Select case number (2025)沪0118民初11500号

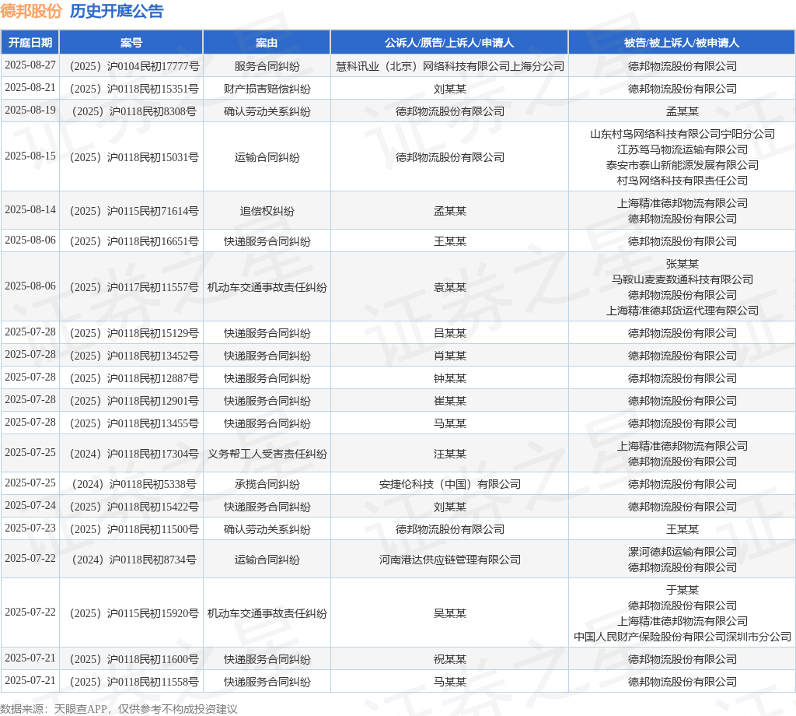134,529
